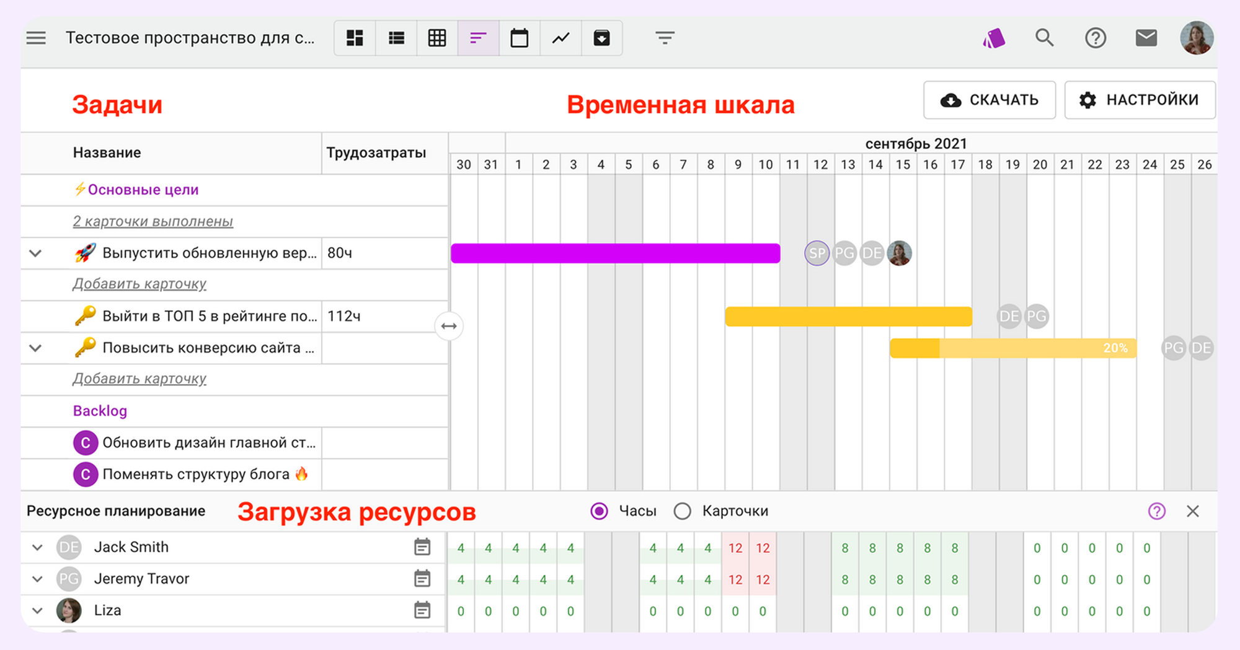Viewport: 1240px width, 650px height.
Task: Click the search magnifier in the header
Action: [1045, 38]
